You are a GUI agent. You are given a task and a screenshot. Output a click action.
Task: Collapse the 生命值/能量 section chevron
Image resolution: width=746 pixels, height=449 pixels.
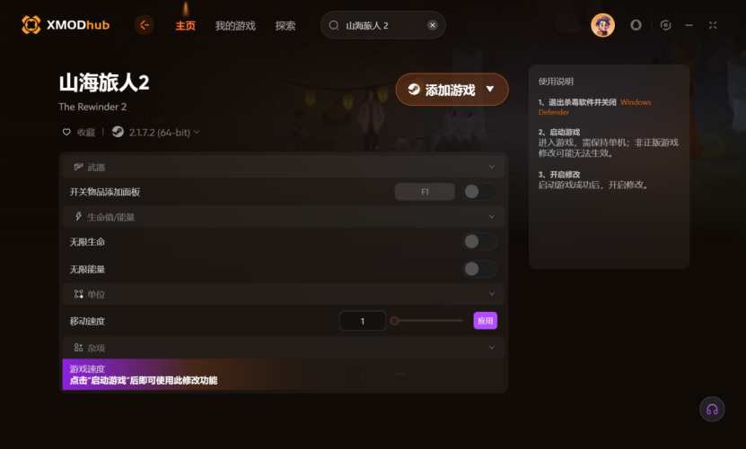(491, 217)
